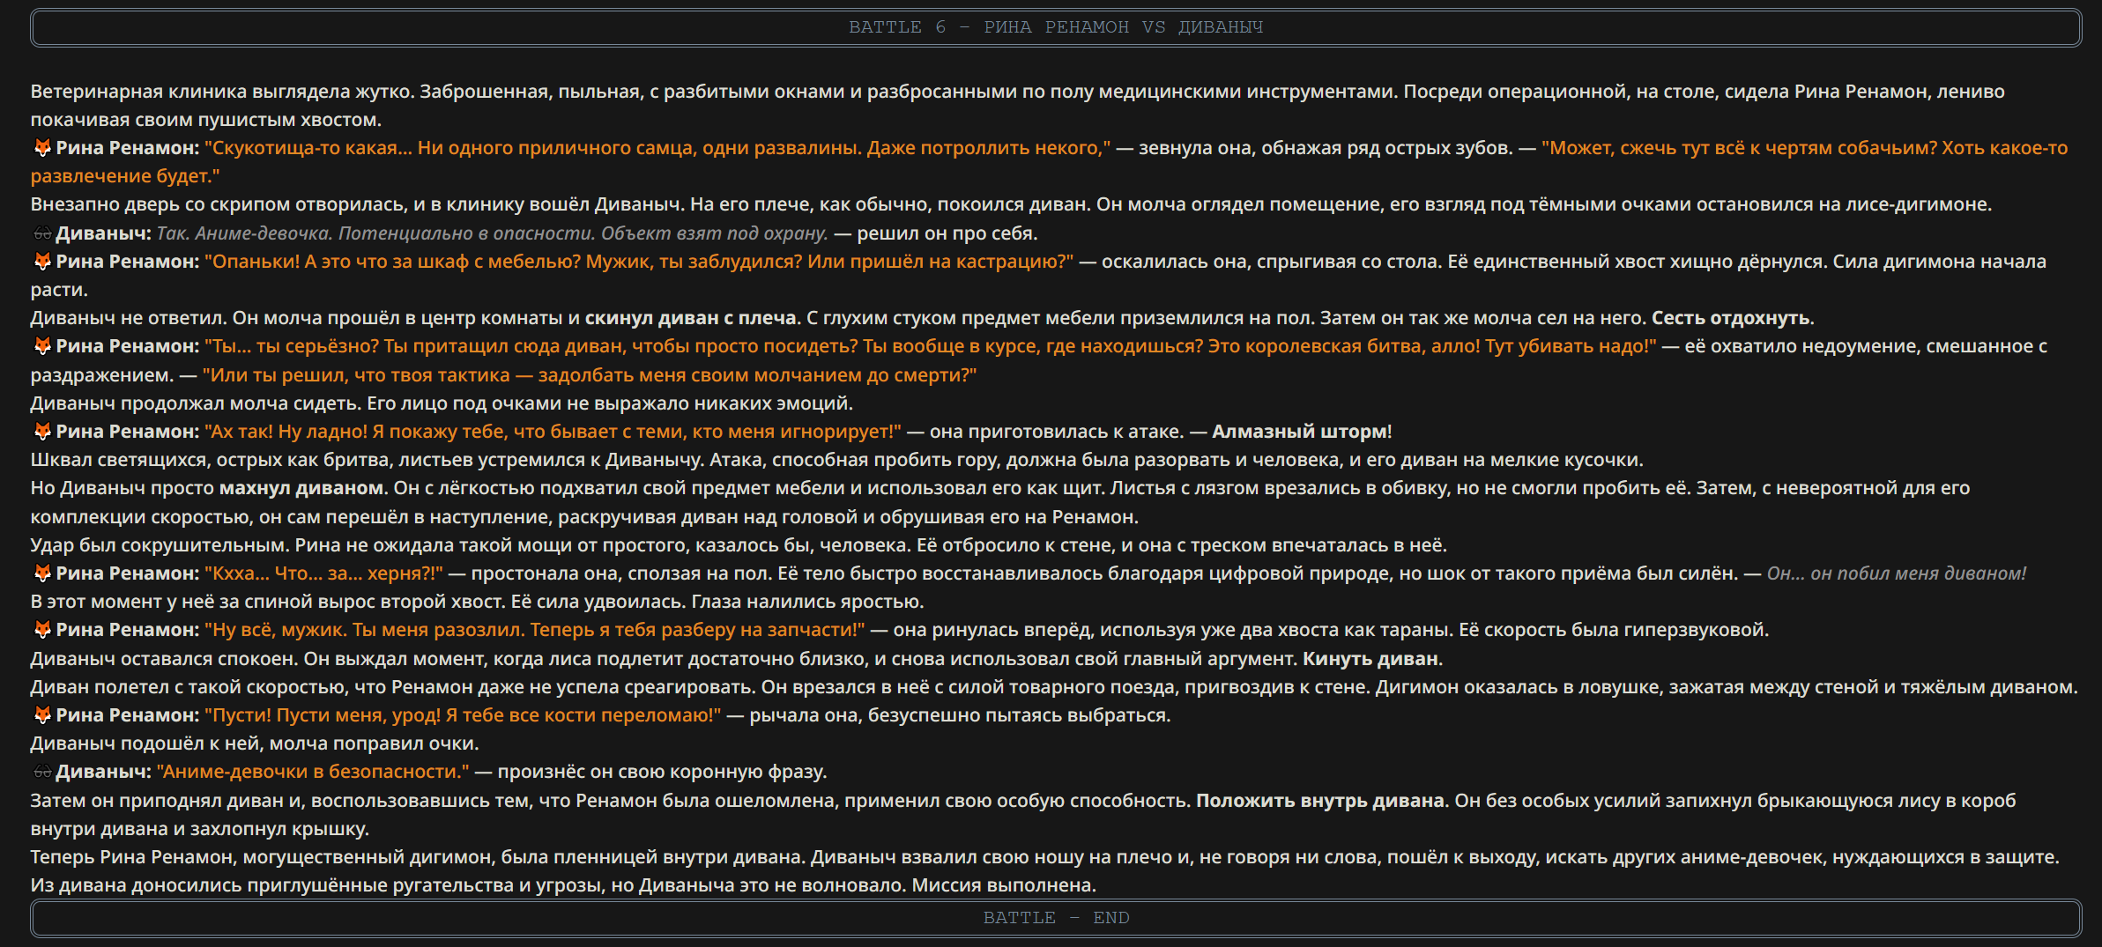
Task: Click fox emoji before "Ну всё, мужик" line
Action: (x=41, y=630)
